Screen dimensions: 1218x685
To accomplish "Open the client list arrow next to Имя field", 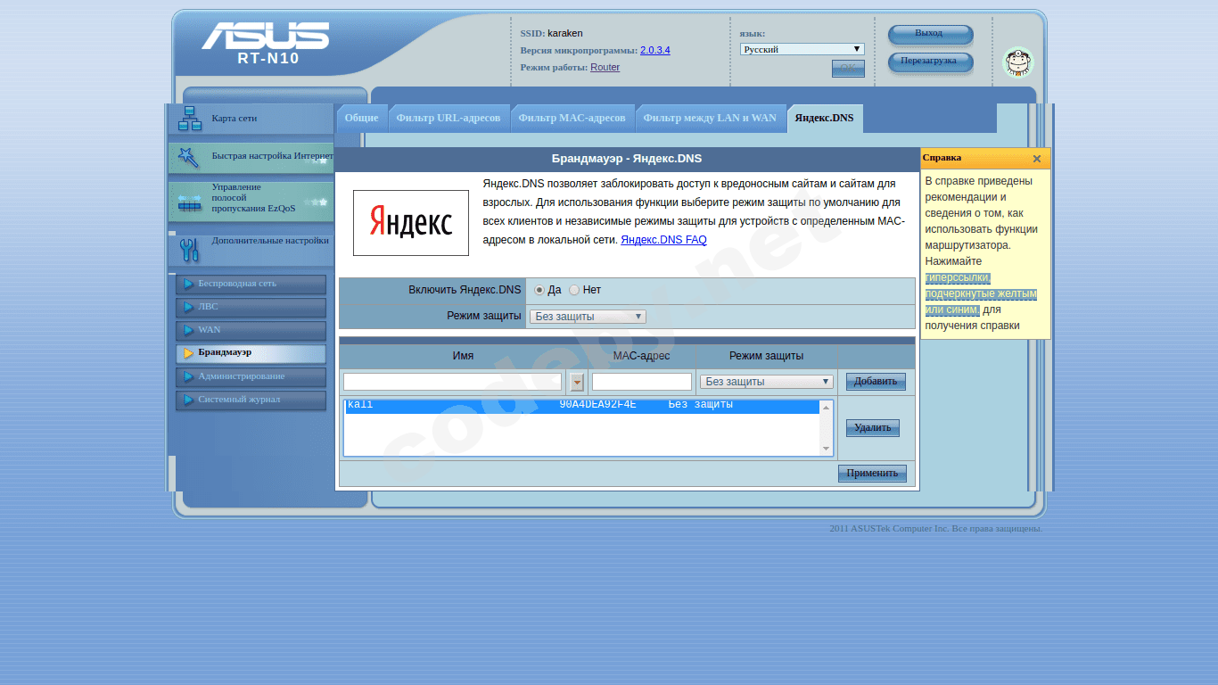I will coord(577,382).
